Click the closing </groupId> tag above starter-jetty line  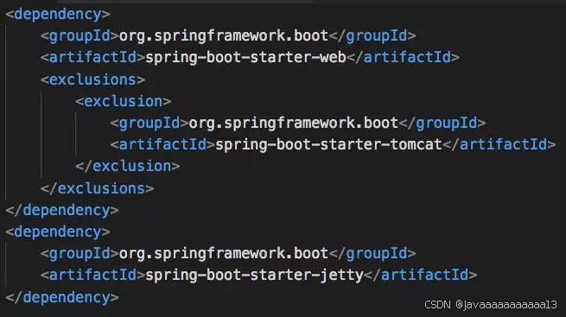(x=372, y=254)
